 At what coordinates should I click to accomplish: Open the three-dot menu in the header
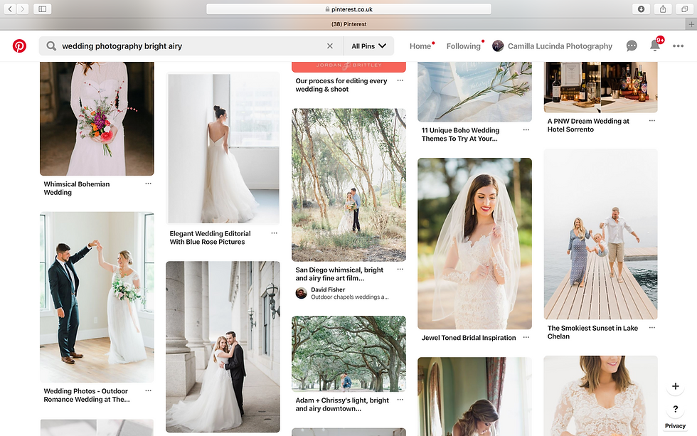point(678,46)
